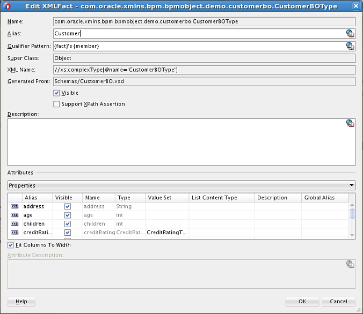Enable Support XPath Assertion
The image size is (363, 314).
pos(56,104)
